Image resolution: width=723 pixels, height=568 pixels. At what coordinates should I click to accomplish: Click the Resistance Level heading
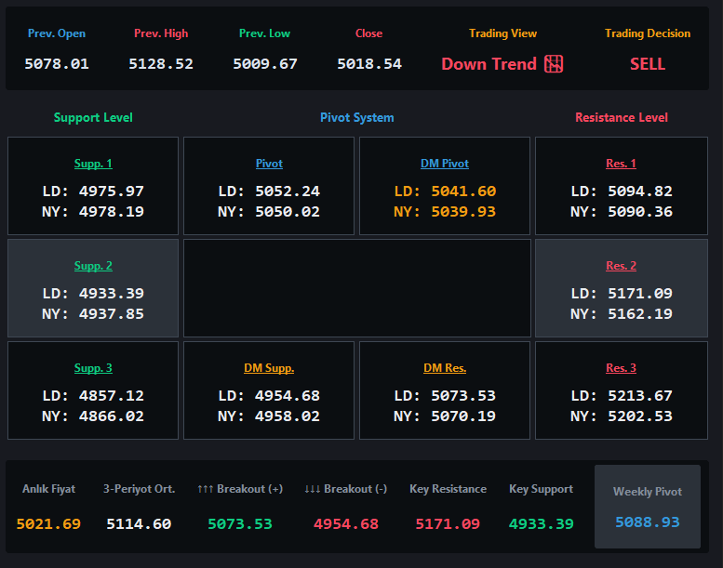621,117
